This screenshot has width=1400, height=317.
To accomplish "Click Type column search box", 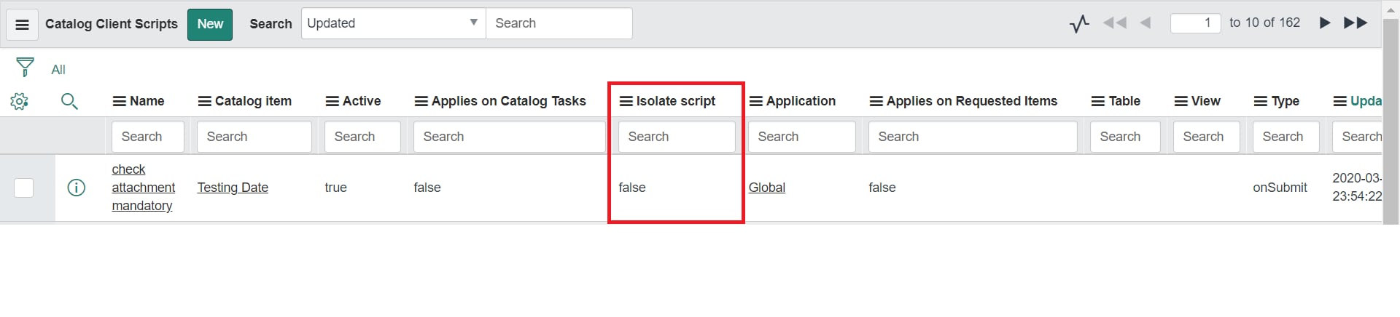I will point(1286,137).
